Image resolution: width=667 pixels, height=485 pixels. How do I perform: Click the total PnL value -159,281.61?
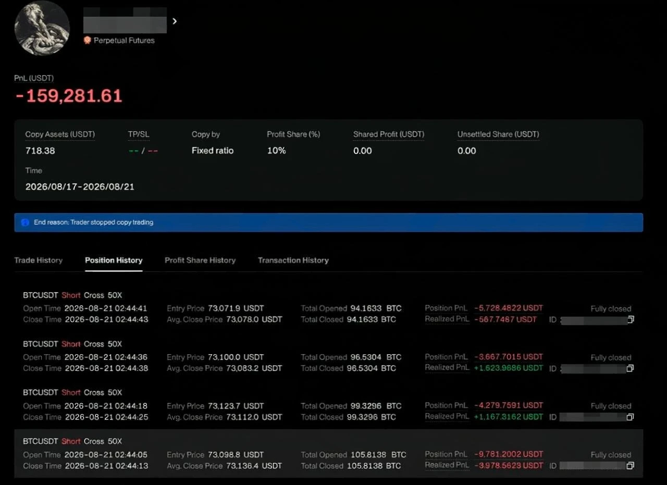pyautogui.click(x=69, y=96)
